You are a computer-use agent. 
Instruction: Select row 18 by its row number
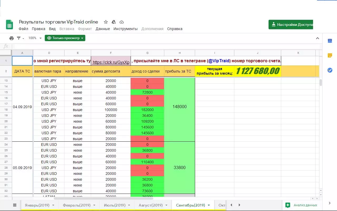(6, 110)
